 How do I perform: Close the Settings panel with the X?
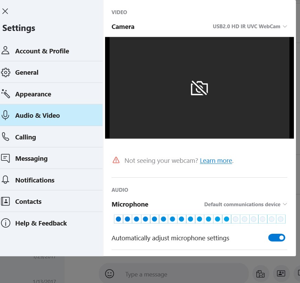pos(5,11)
